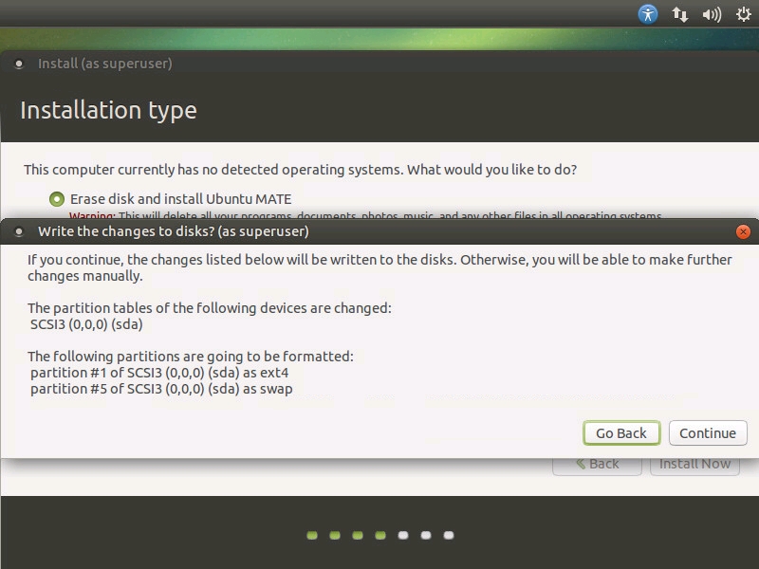759x569 pixels.
Task: Confirm disk changes with the Continue button
Action: tap(708, 433)
